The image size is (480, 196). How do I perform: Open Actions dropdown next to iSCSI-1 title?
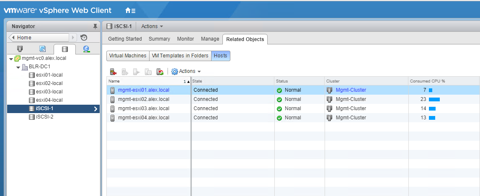(x=152, y=26)
